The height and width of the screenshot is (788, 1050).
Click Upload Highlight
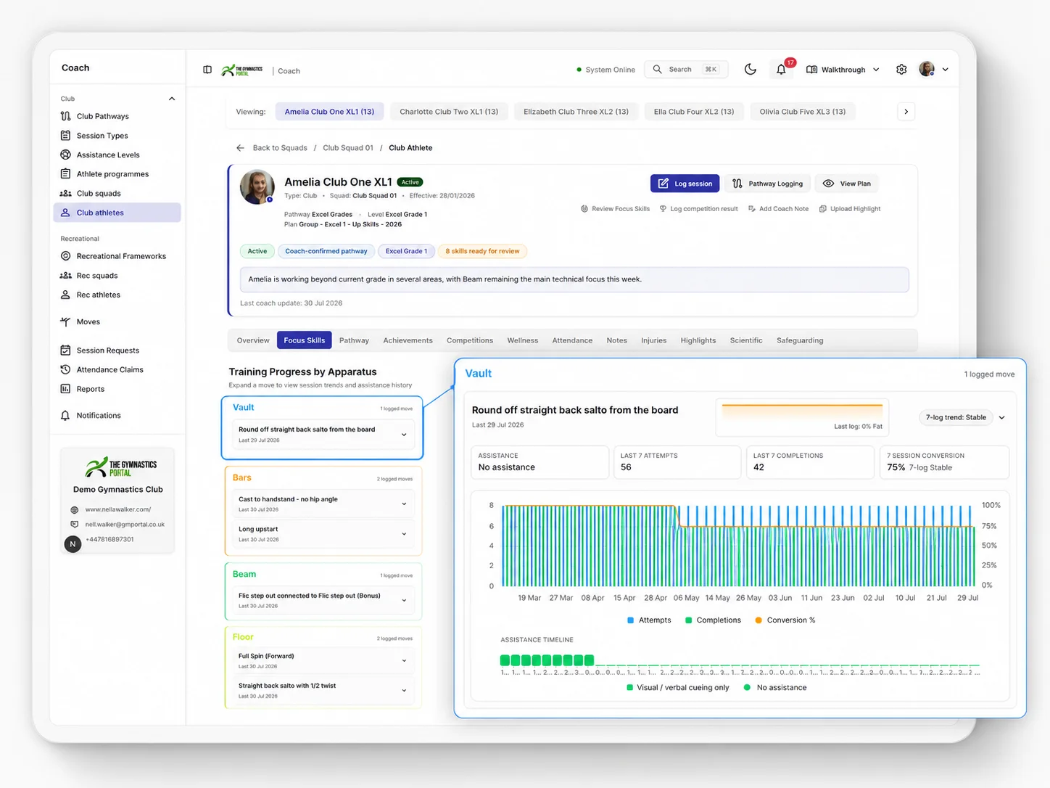click(850, 209)
